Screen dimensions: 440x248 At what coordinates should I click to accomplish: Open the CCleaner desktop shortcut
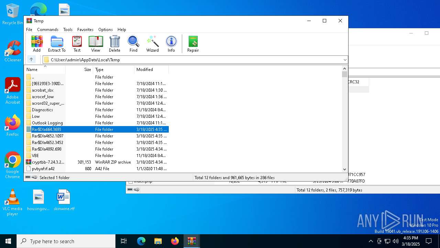[x=13, y=51]
